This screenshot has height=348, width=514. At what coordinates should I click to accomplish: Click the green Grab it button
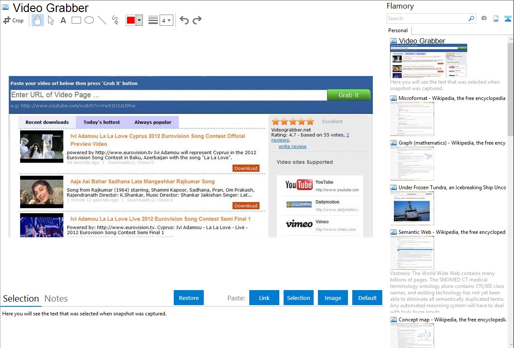point(348,95)
